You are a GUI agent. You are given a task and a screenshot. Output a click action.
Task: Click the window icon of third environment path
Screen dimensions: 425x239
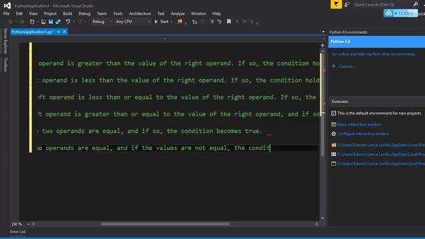point(333,164)
